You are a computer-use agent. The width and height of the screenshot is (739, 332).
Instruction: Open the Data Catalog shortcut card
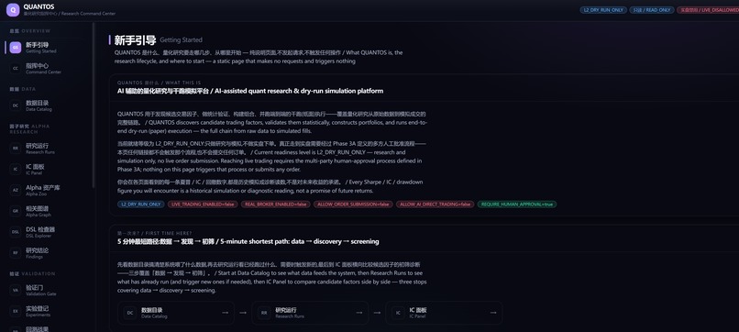(x=176, y=313)
